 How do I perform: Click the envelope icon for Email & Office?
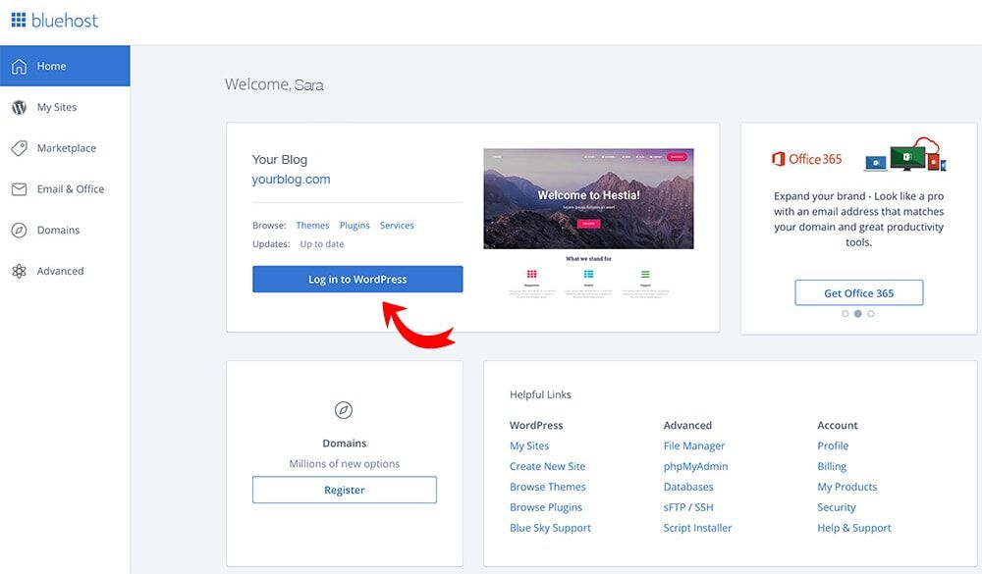pos(19,189)
